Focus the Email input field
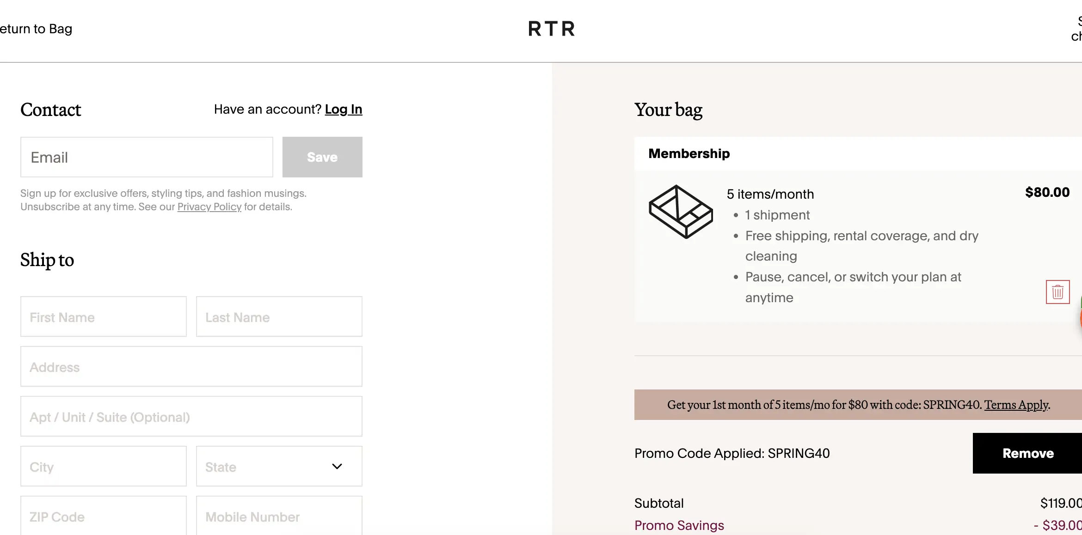Image resolution: width=1082 pixels, height=535 pixels. coord(147,157)
